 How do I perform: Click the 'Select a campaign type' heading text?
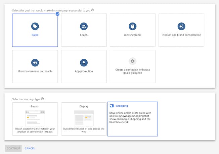click(x=26, y=99)
